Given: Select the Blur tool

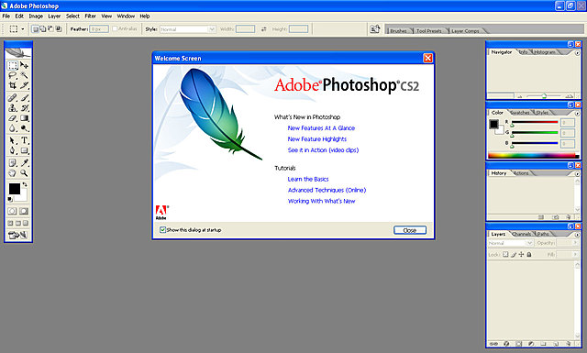Looking at the screenshot, I should [12, 128].
